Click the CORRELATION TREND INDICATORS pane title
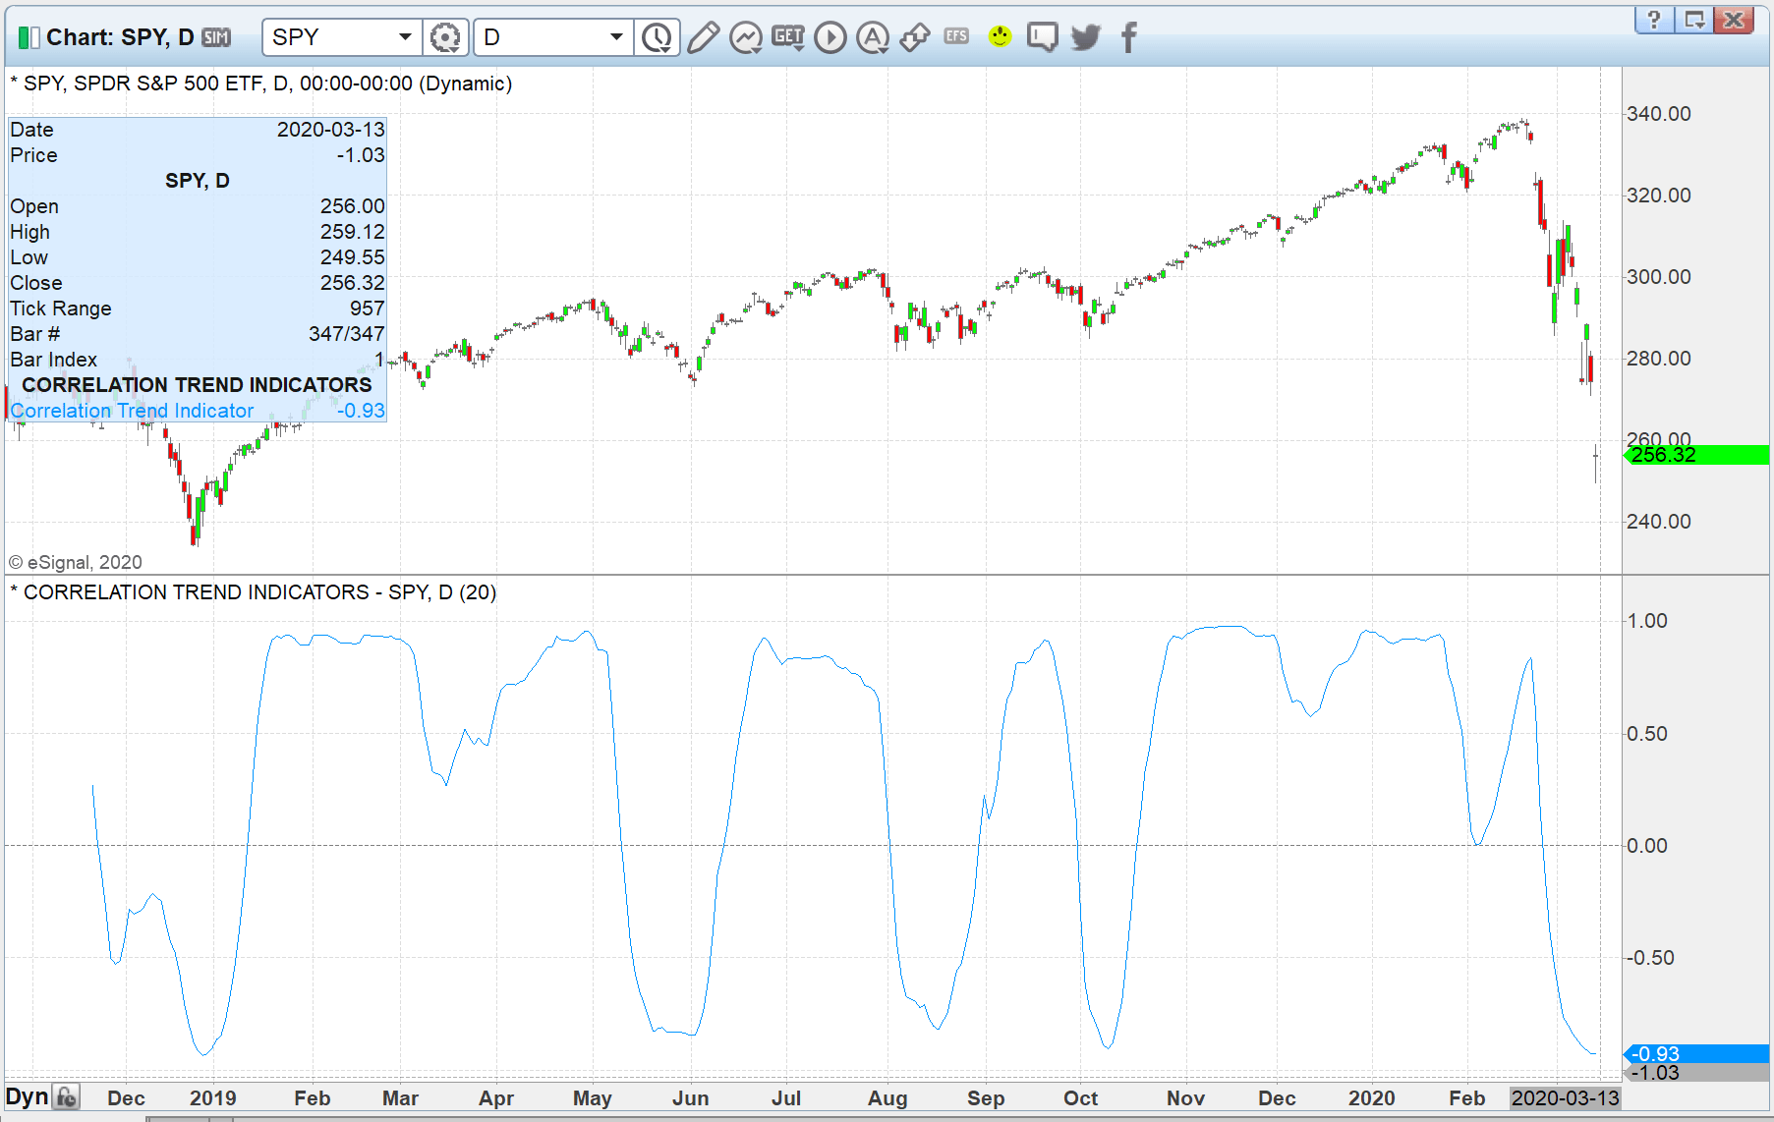The height and width of the screenshot is (1122, 1774). tap(259, 592)
